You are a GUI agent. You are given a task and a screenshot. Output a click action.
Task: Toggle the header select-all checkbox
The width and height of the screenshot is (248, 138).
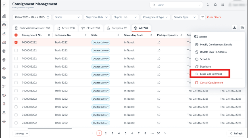tap(16, 35)
